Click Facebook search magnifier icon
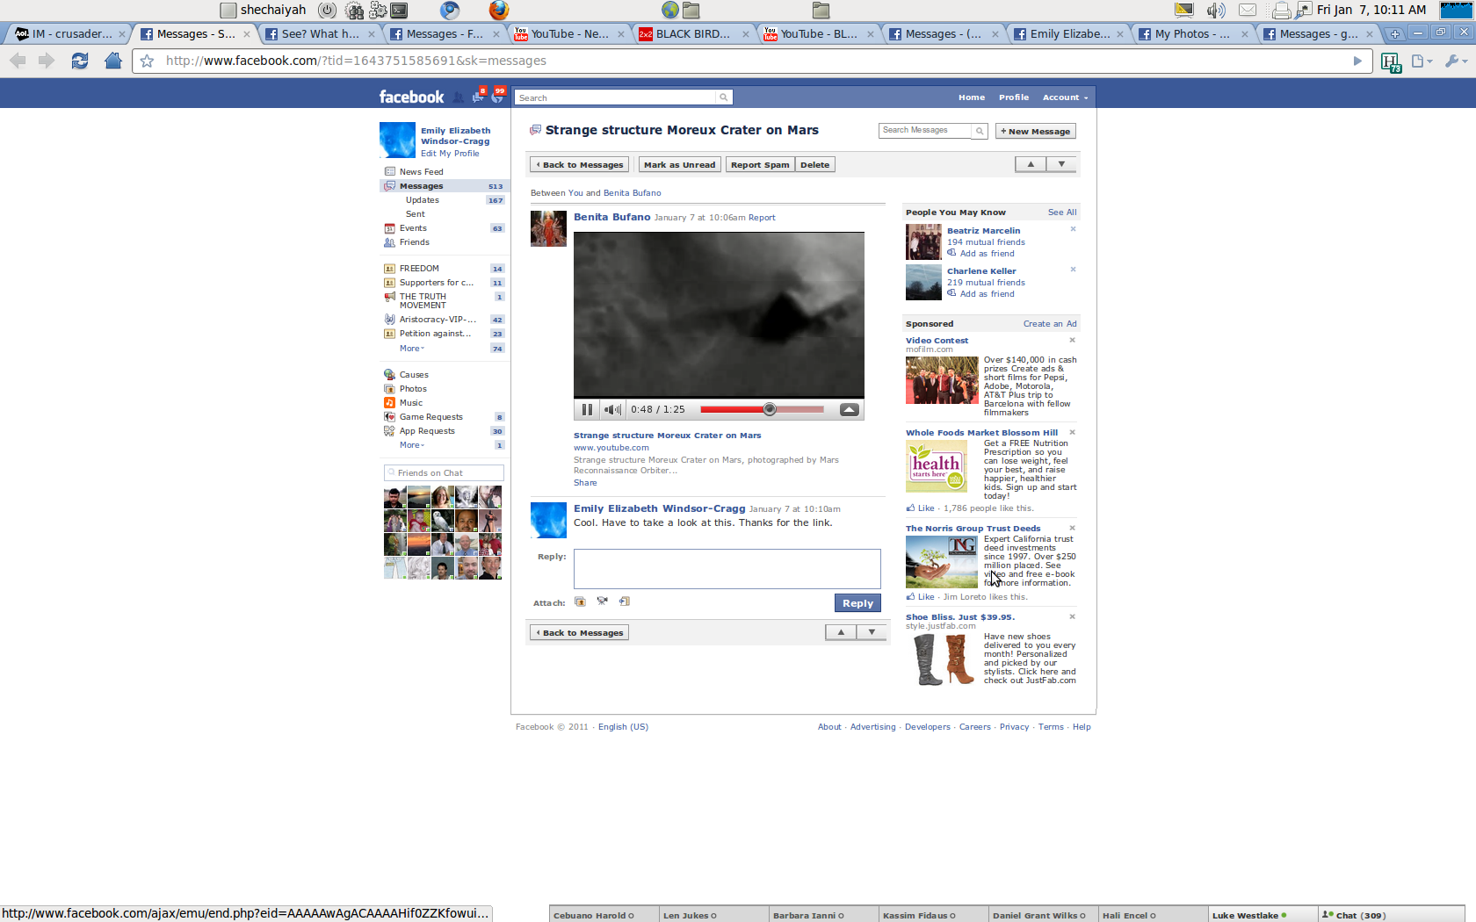Image resolution: width=1476 pixels, height=922 pixels. [723, 97]
